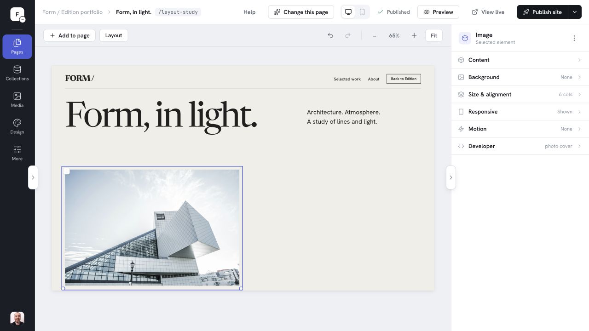This screenshot has width=589, height=331.
Task: Open the Media library section
Action: tap(17, 100)
